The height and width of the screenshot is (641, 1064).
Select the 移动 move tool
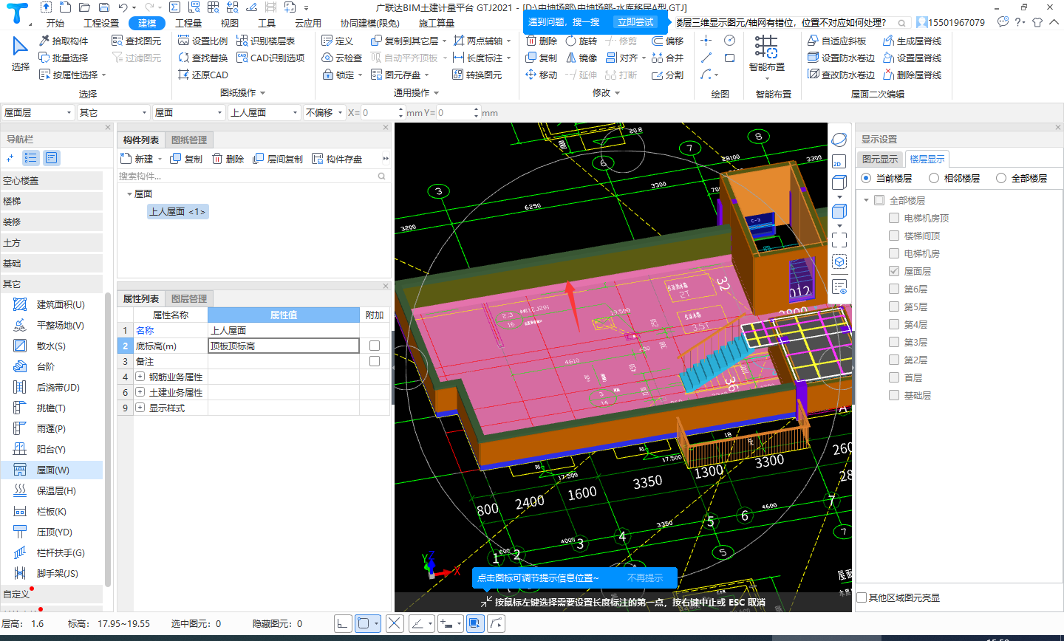click(x=542, y=75)
